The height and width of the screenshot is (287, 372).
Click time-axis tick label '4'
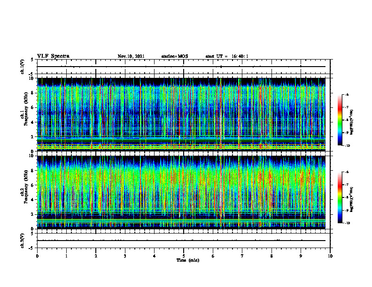click(155, 256)
